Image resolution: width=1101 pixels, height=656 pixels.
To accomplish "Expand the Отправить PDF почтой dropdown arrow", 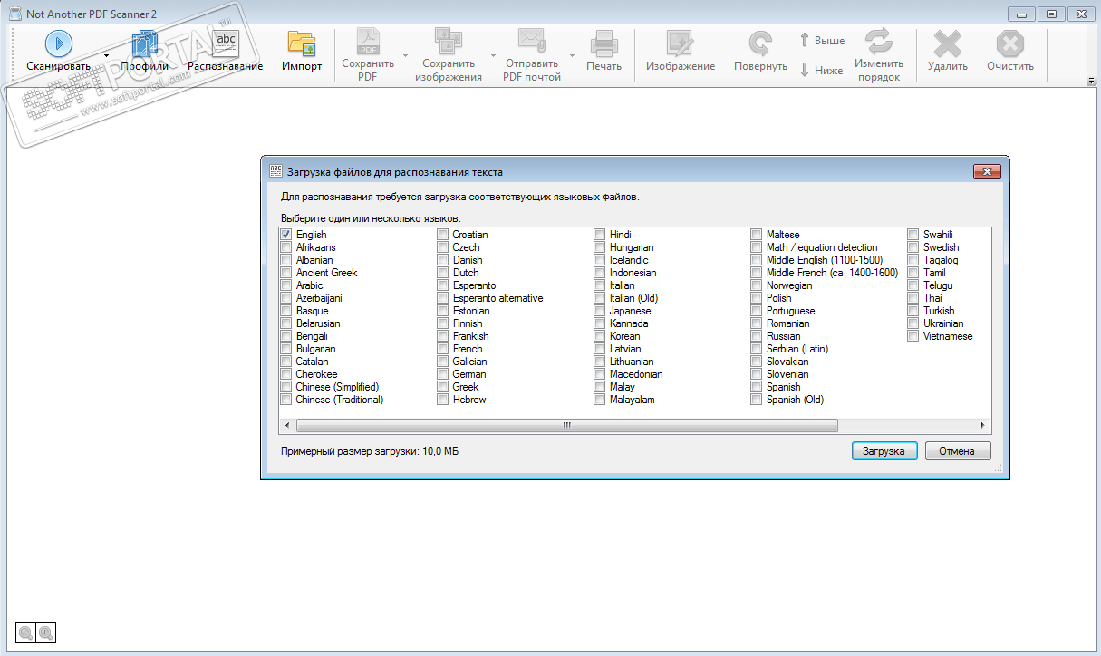I will [573, 55].
